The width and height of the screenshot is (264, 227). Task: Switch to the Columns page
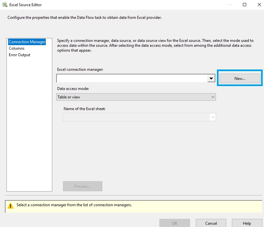pos(17,48)
